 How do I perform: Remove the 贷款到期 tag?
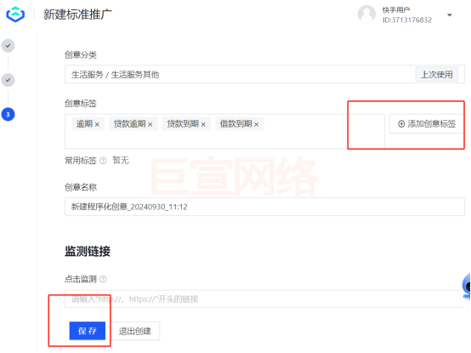(x=203, y=124)
